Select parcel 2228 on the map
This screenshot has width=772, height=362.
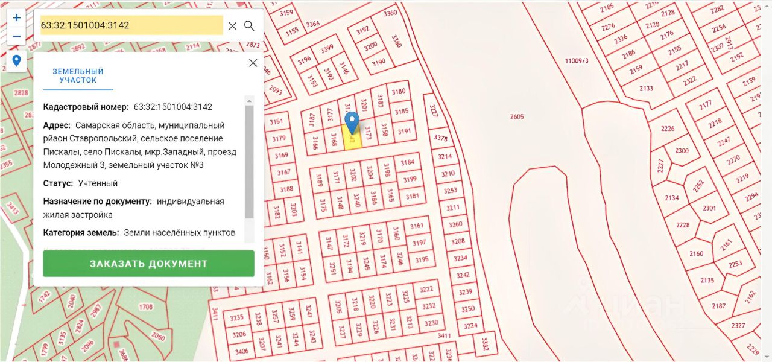(x=682, y=225)
